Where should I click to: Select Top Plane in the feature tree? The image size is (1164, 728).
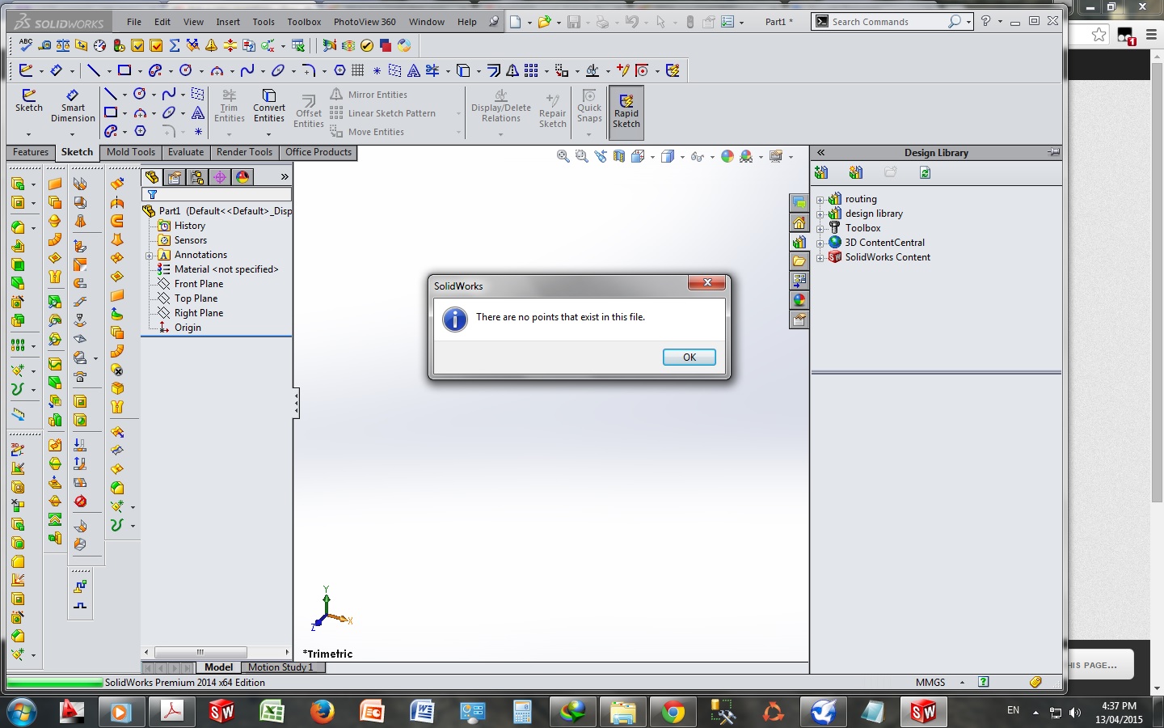coord(196,298)
